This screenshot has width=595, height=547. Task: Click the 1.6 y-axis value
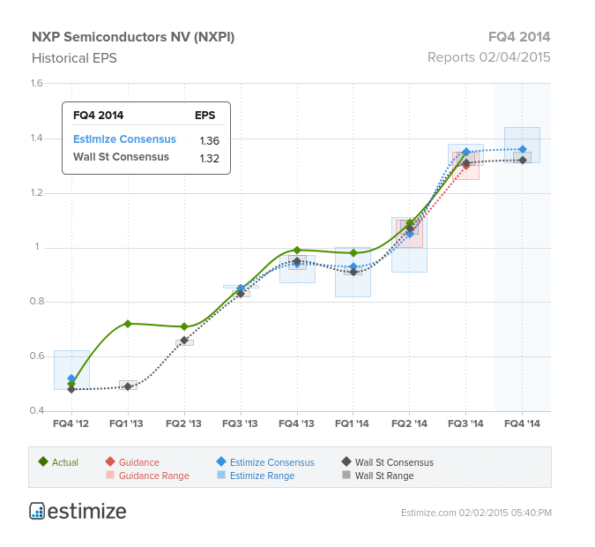pos(36,83)
